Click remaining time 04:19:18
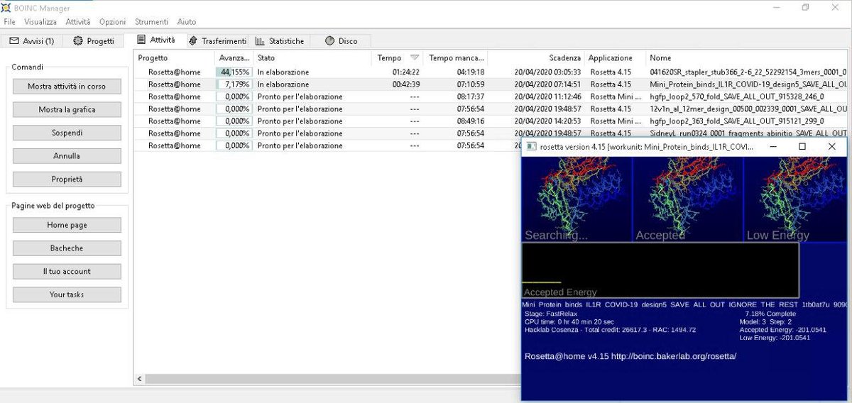The image size is (852, 403). pos(471,72)
